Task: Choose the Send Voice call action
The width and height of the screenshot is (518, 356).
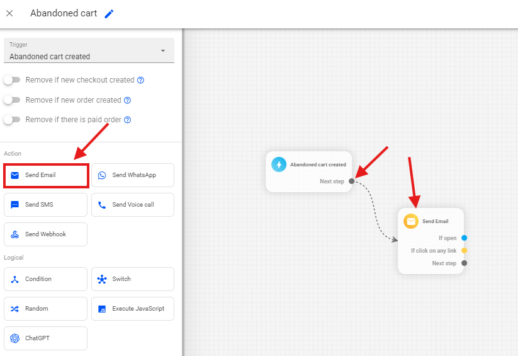Action: click(133, 205)
